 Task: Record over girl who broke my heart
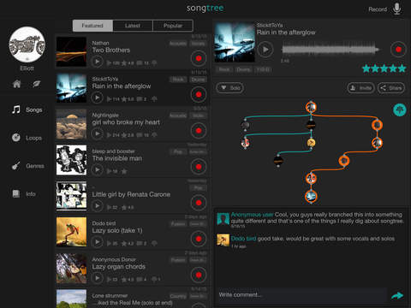pyautogui.click(x=199, y=131)
